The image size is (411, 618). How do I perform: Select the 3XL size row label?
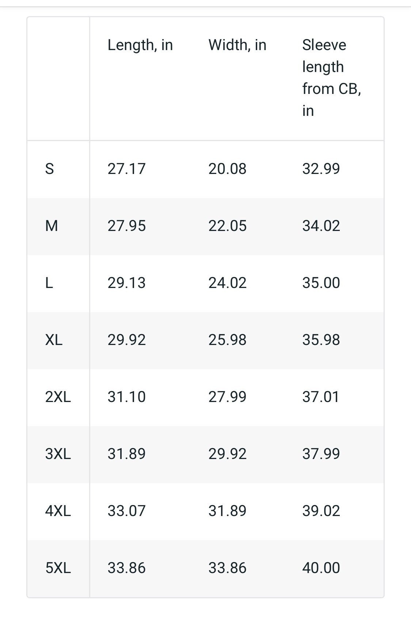(x=58, y=454)
